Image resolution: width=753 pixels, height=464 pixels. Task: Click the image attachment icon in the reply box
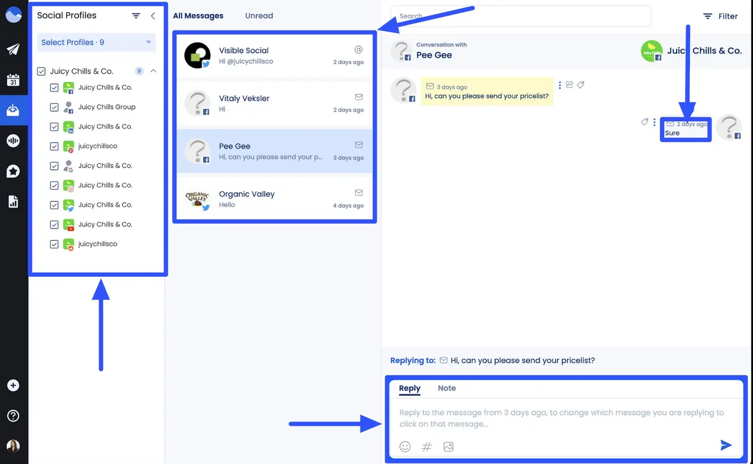click(x=448, y=446)
